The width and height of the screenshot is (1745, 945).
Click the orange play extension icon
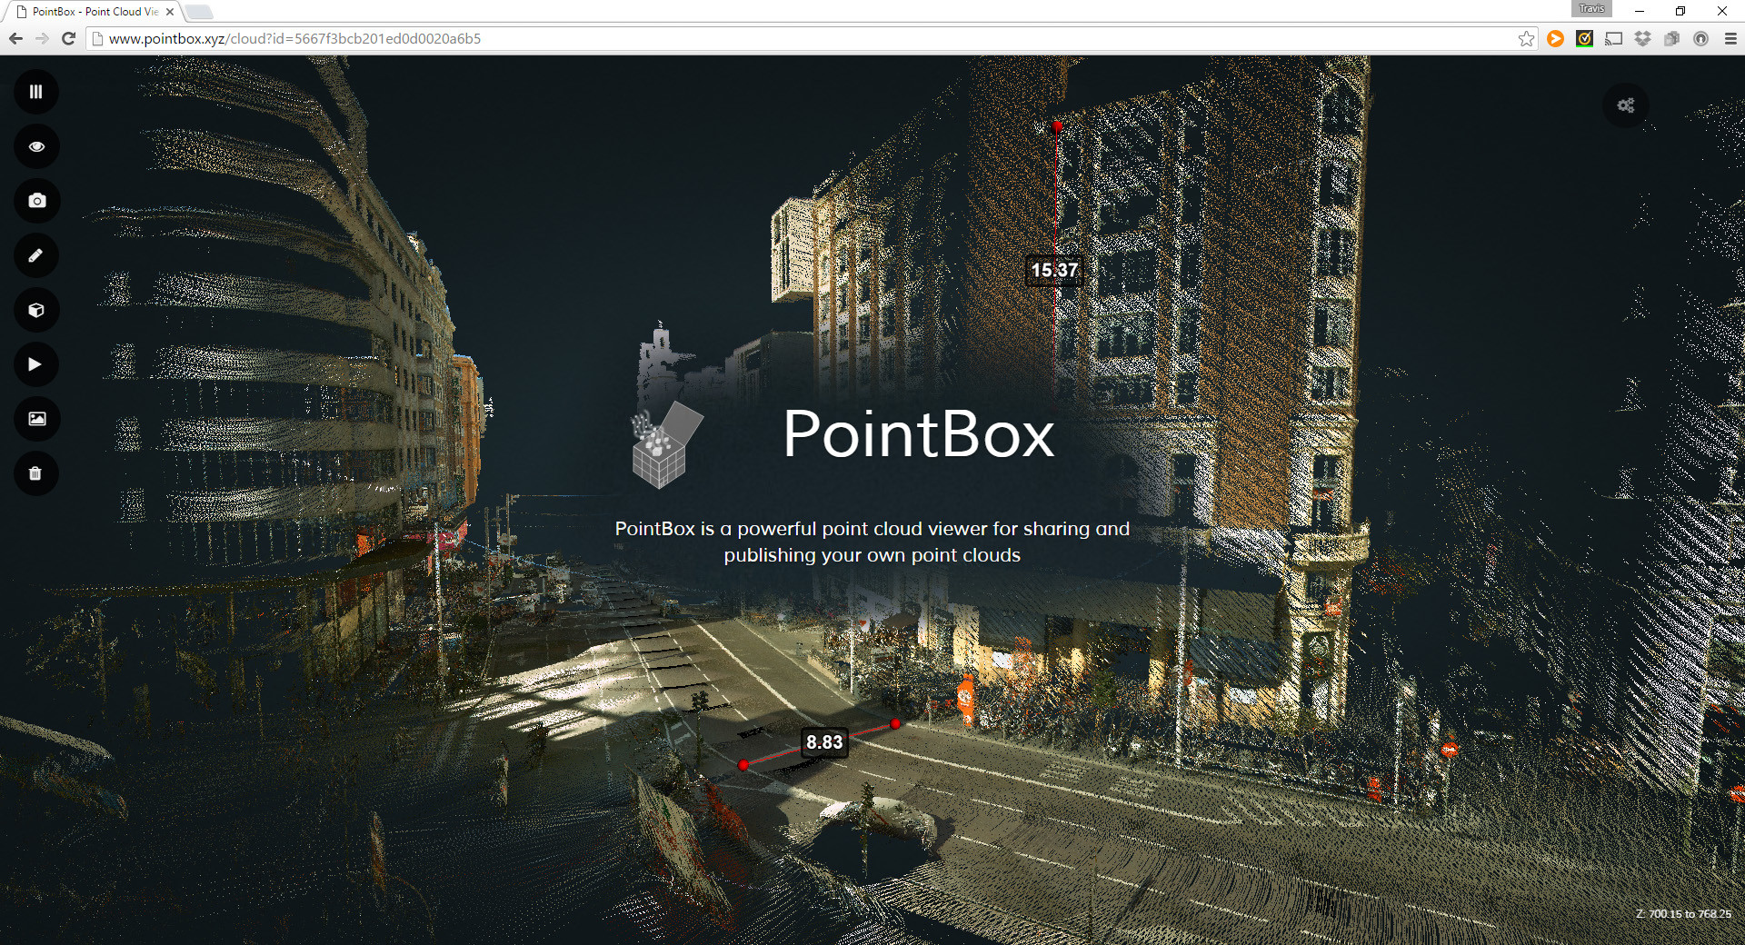point(1555,38)
